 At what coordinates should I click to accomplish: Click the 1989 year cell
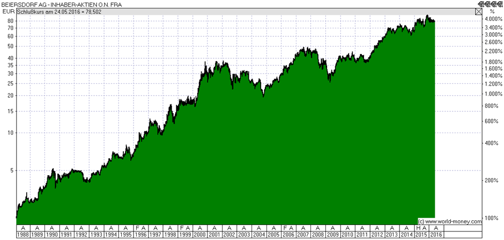(38, 235)
